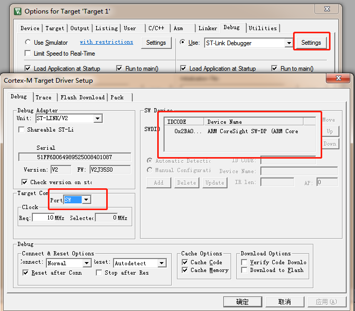Click the manual Device Name field
The image size is (355, 311).
click(x=299, y=171)
